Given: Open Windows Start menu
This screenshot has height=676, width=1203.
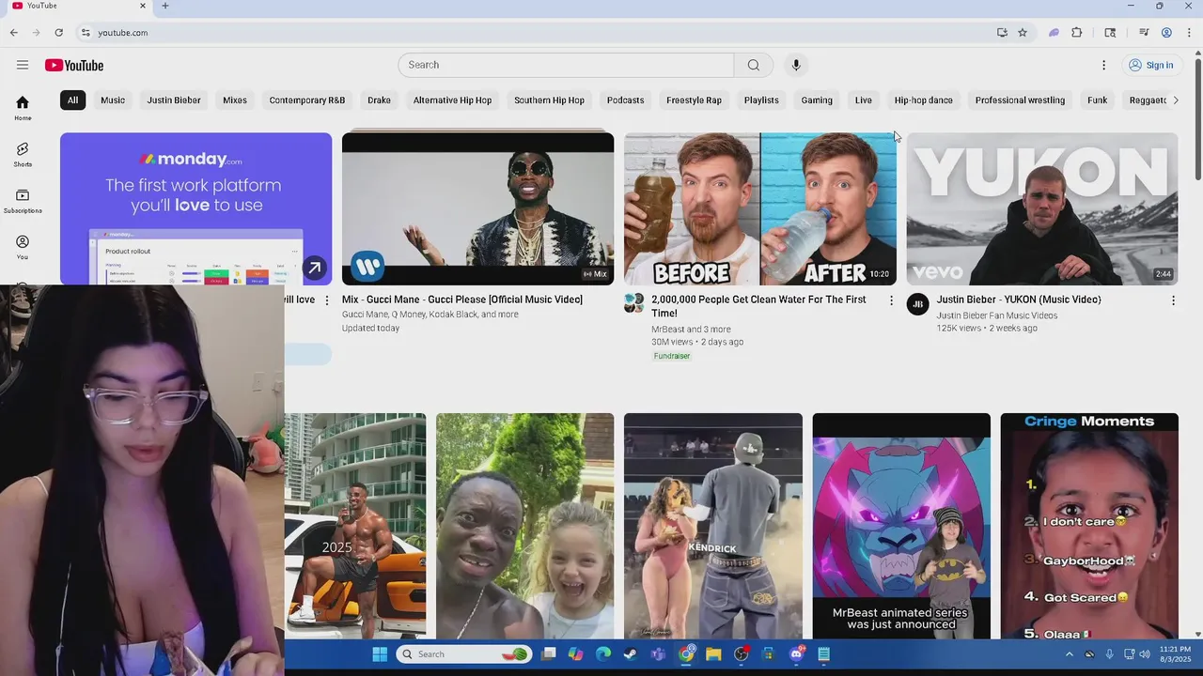Looking at the screenshot, I should pos(380,654).
